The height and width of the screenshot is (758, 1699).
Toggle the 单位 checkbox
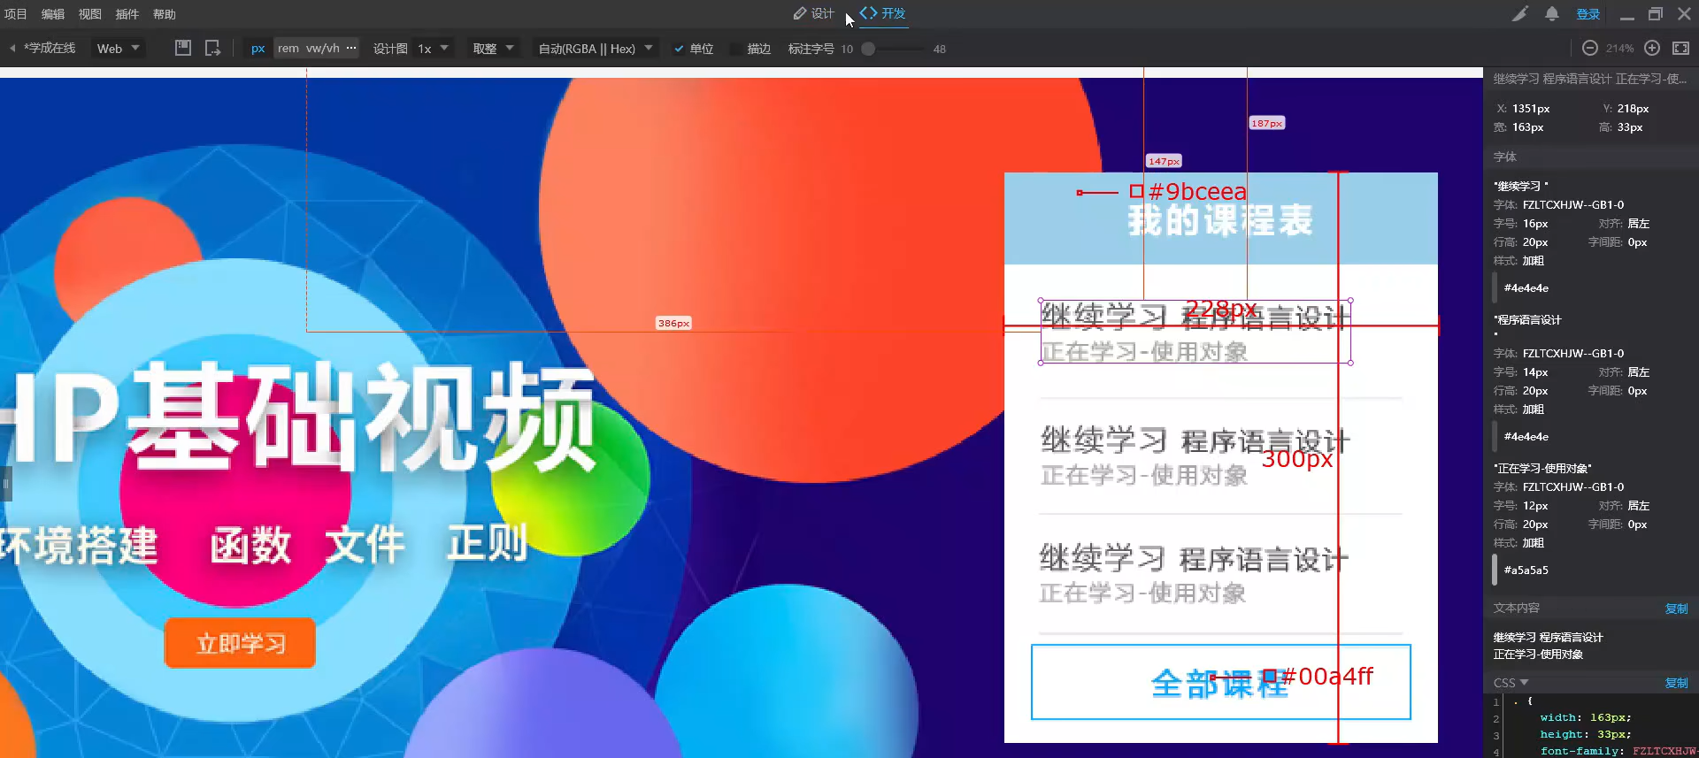[679, 49]
